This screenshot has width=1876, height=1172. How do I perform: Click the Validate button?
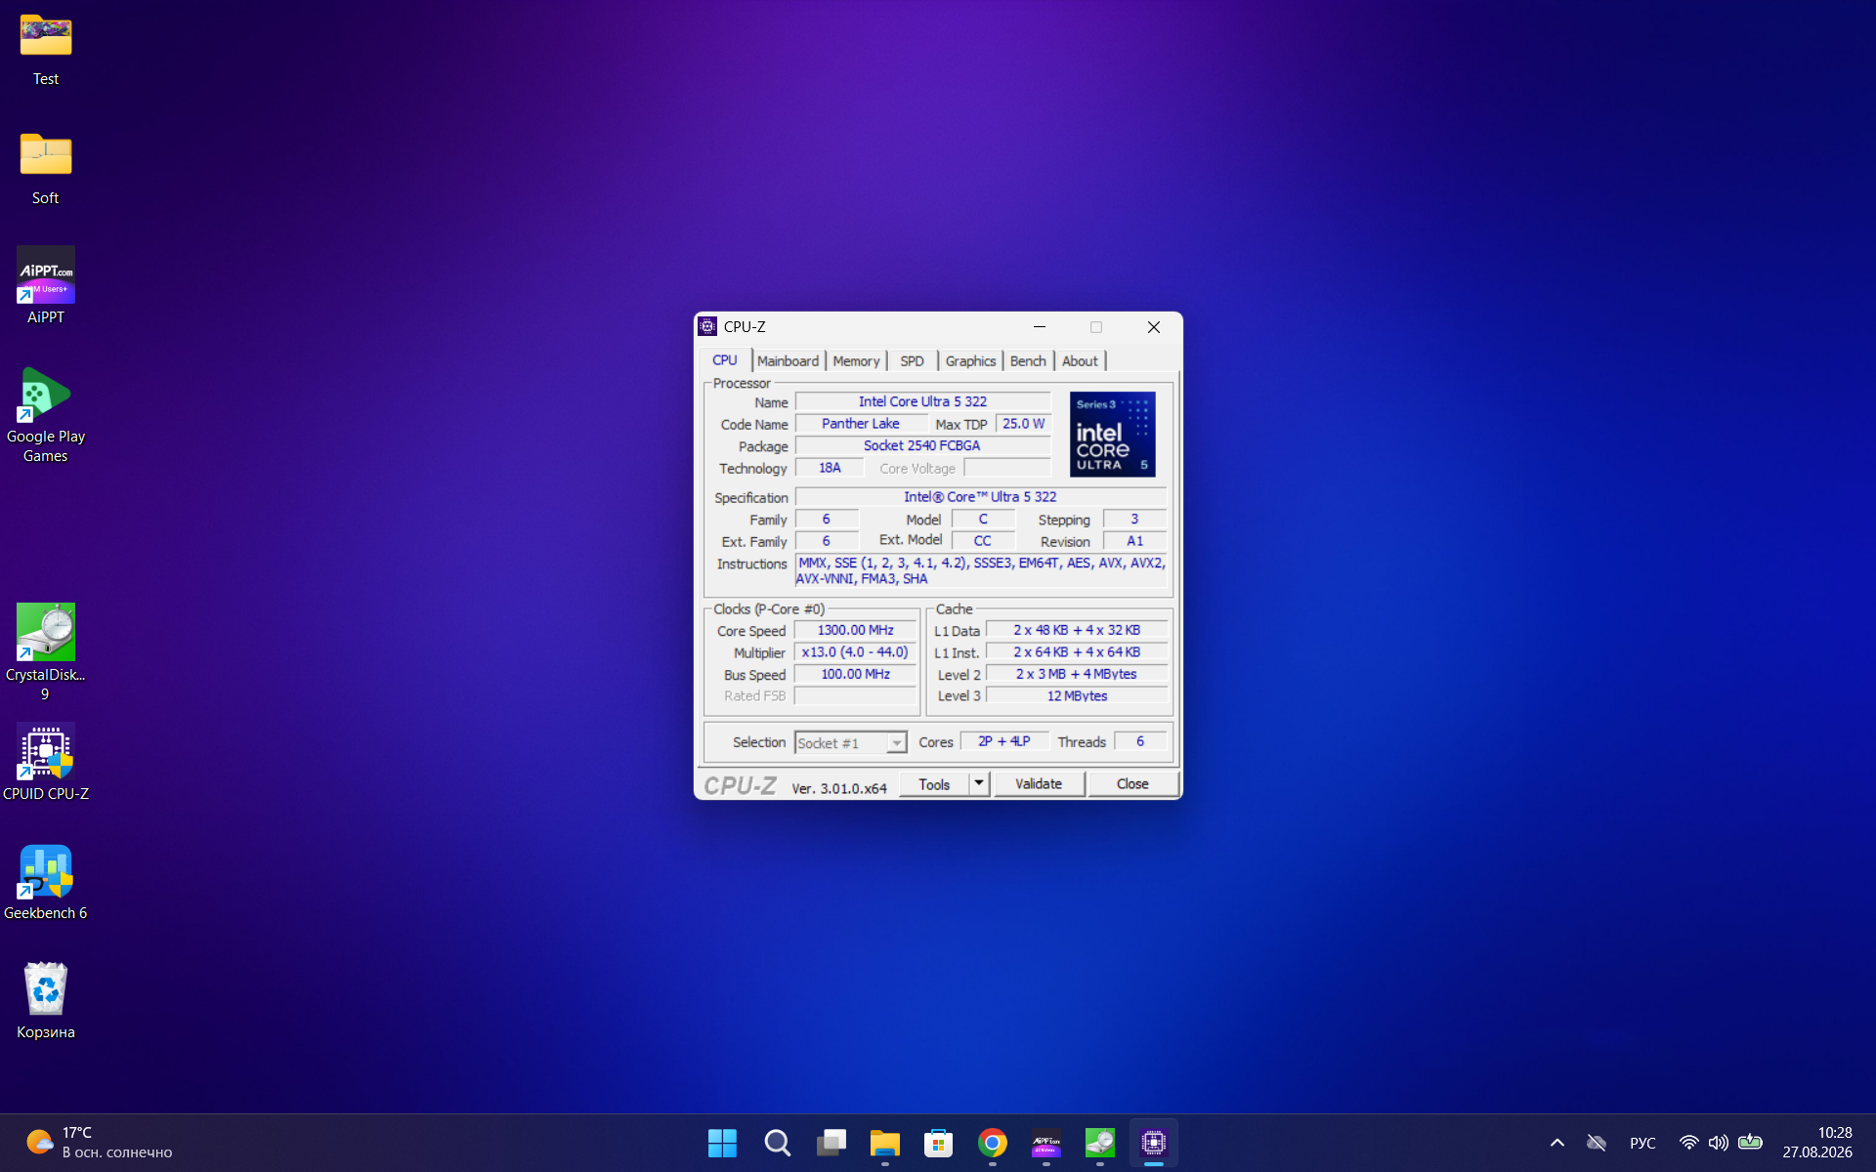(x=1039, y=784)
